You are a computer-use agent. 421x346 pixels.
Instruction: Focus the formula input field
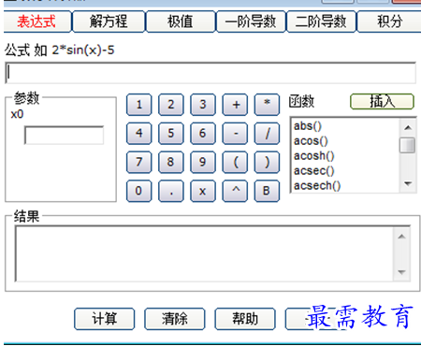[x=210, y=73]
